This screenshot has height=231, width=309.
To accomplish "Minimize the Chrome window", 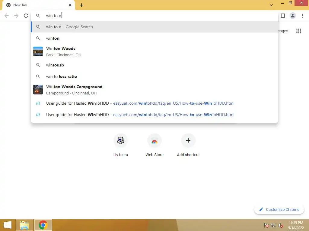I will (x=282, y=3).
